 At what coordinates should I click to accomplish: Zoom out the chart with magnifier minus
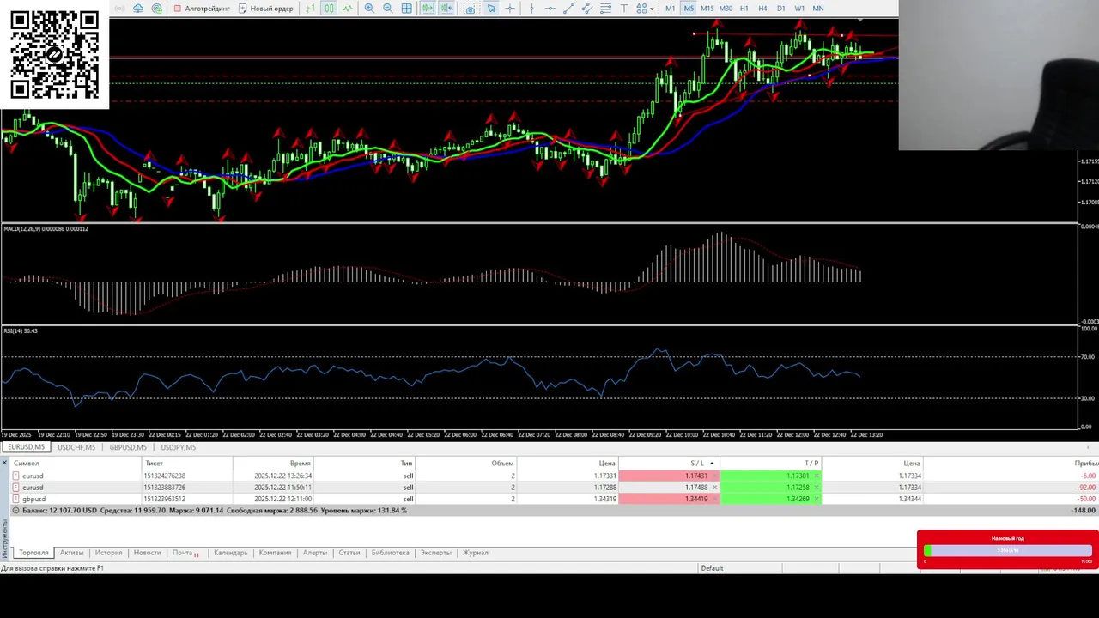pos(388,8)
